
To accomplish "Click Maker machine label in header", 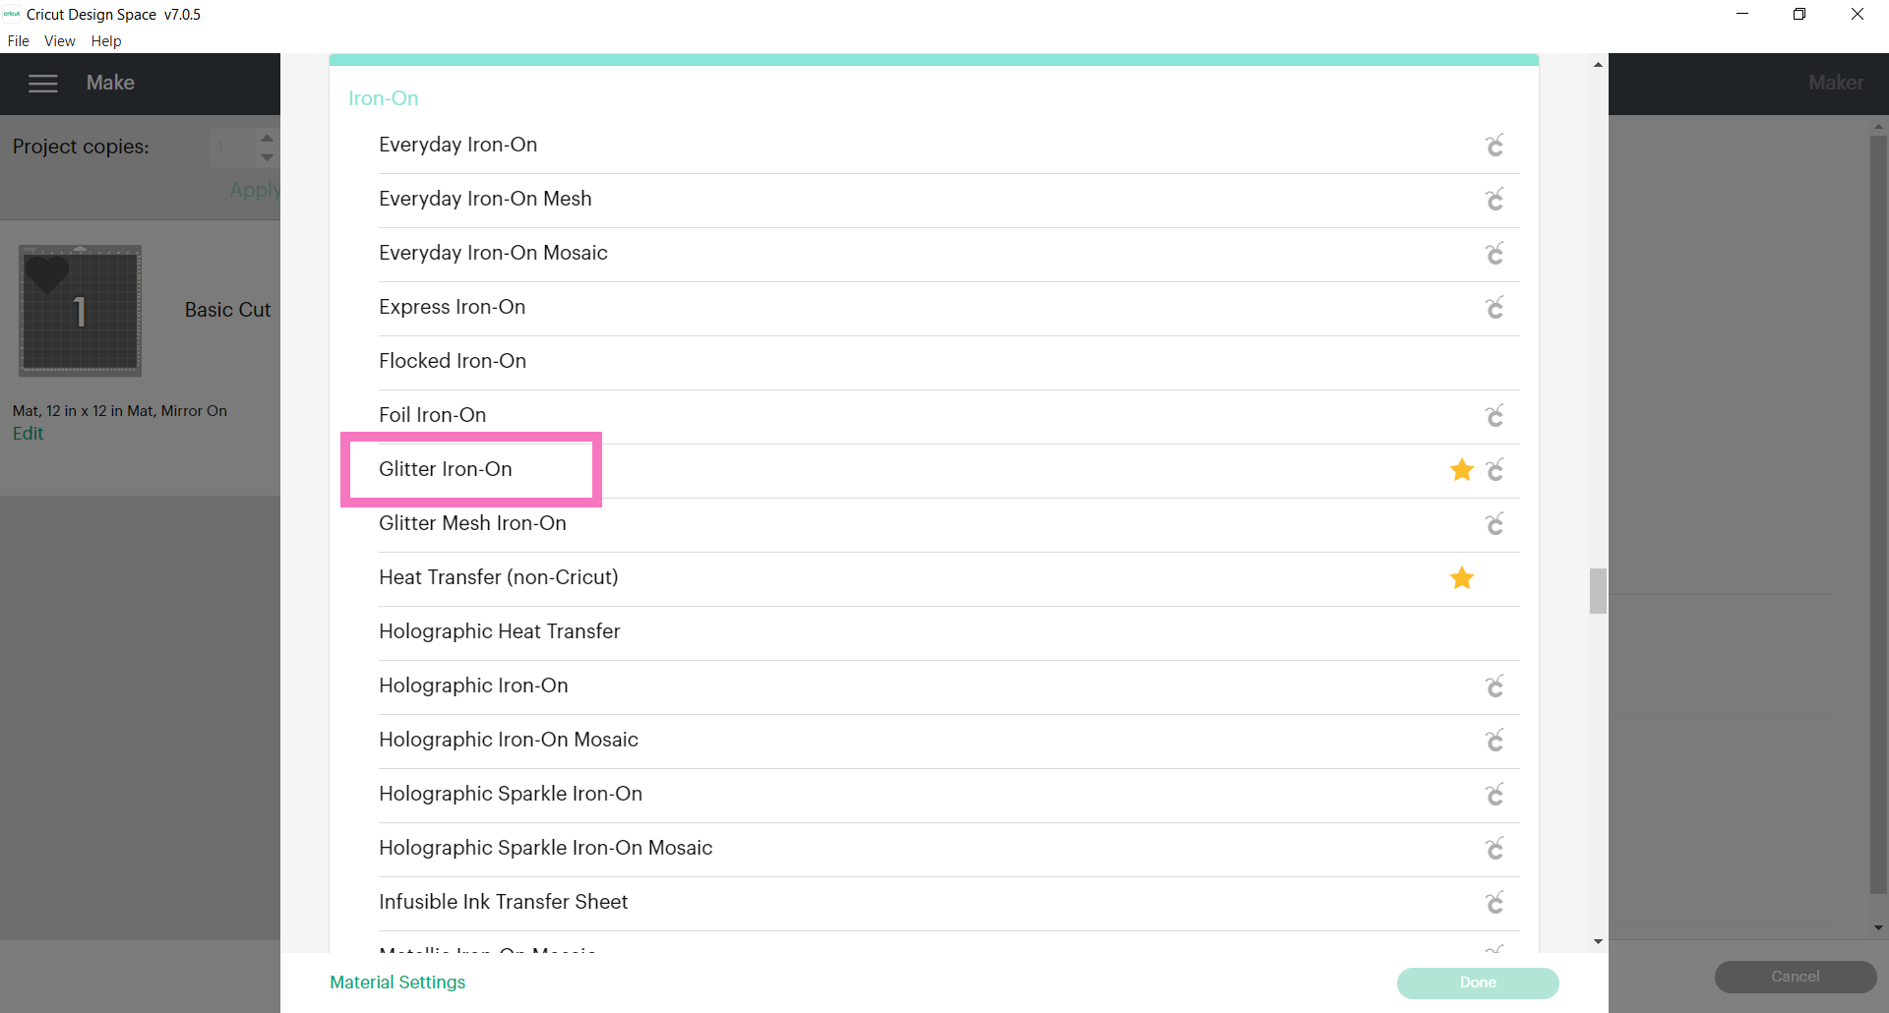I will [x=1836, y=84].
